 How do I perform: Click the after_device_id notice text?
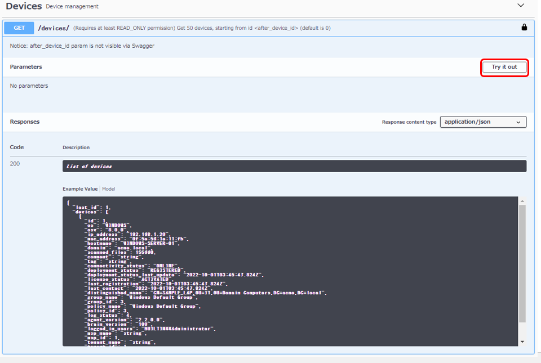click(x=82, y=46)
